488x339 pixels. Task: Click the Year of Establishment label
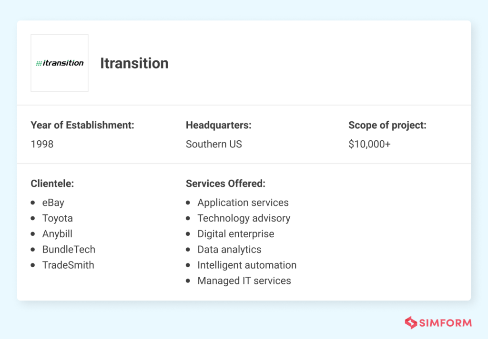pyautogui.click(x=82, y=126)
